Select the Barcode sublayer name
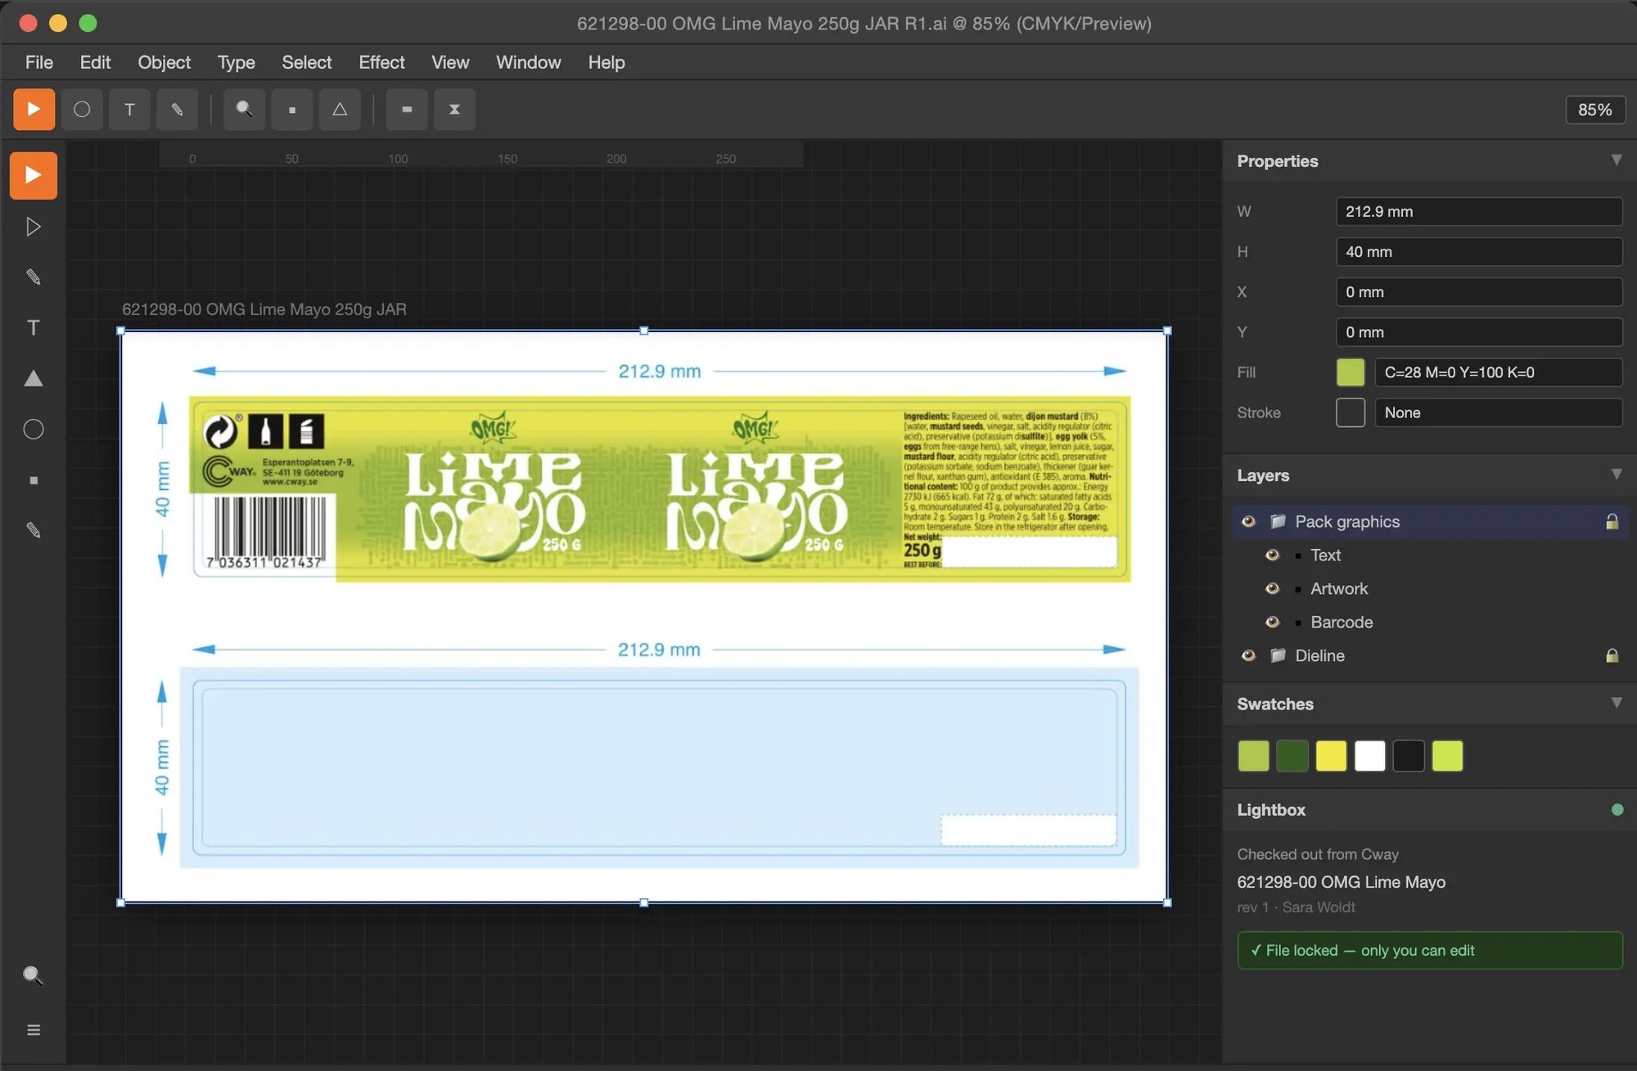The height and width of the screenshot is (1071, 1637). (1342, 623)
